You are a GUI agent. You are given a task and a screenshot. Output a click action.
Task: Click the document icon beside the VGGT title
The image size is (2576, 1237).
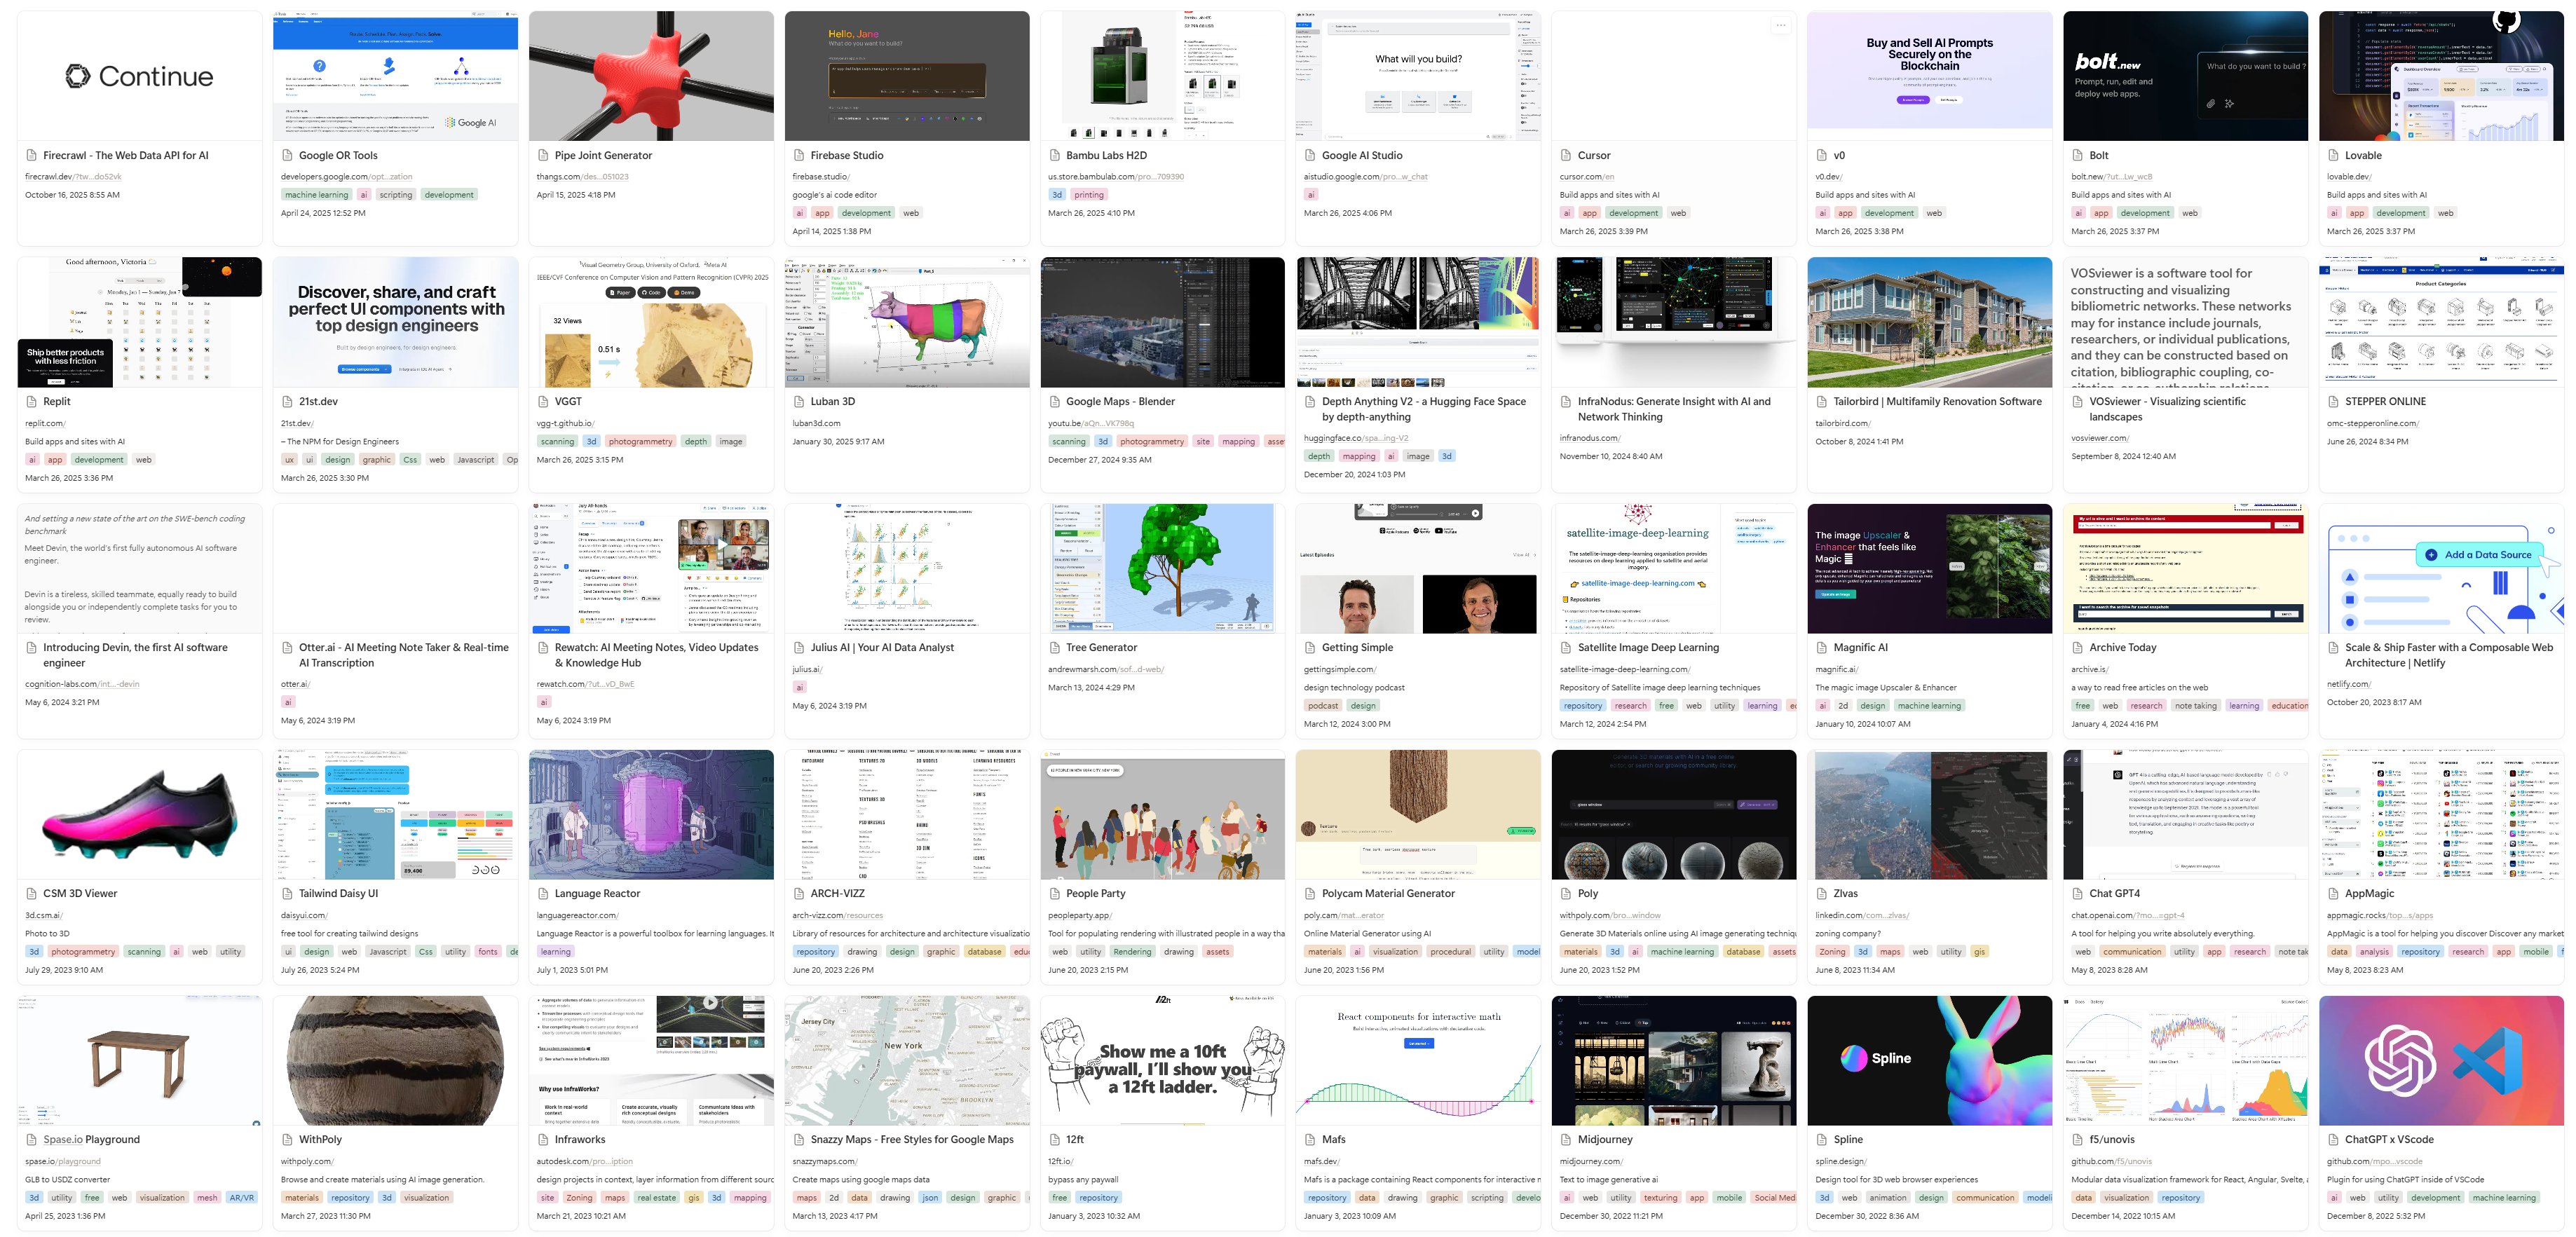pyautogui.click(x=543, y=401)
